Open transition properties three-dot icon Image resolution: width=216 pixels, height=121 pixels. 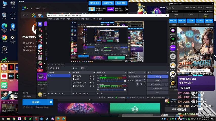[x=144, y=84]
